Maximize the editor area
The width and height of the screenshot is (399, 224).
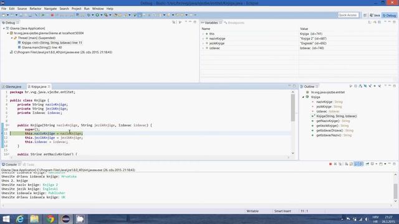click(x=294, y=86)
